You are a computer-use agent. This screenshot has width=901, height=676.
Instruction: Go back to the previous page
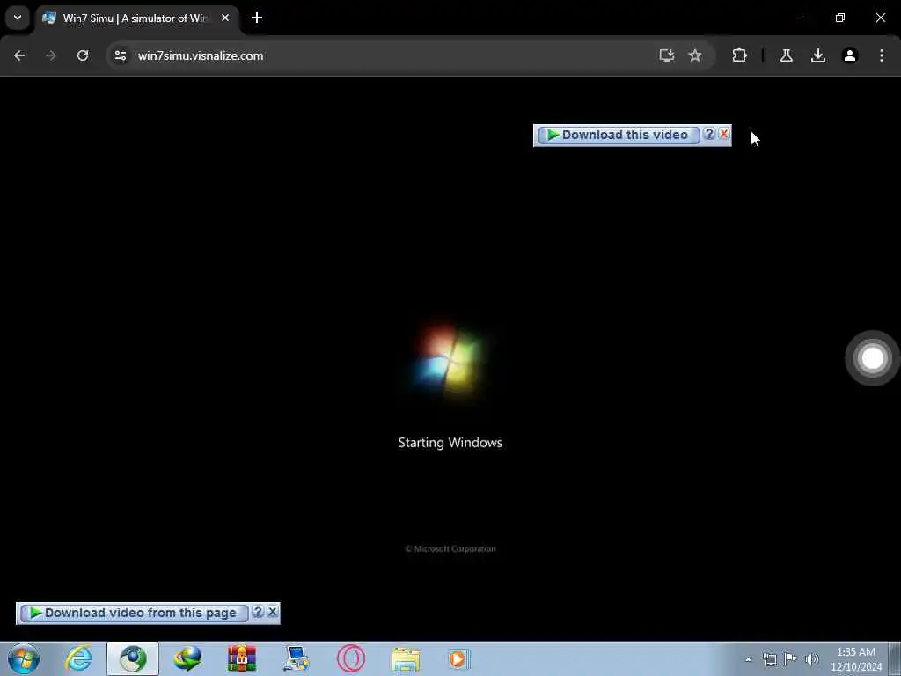(x=19, y=55)
